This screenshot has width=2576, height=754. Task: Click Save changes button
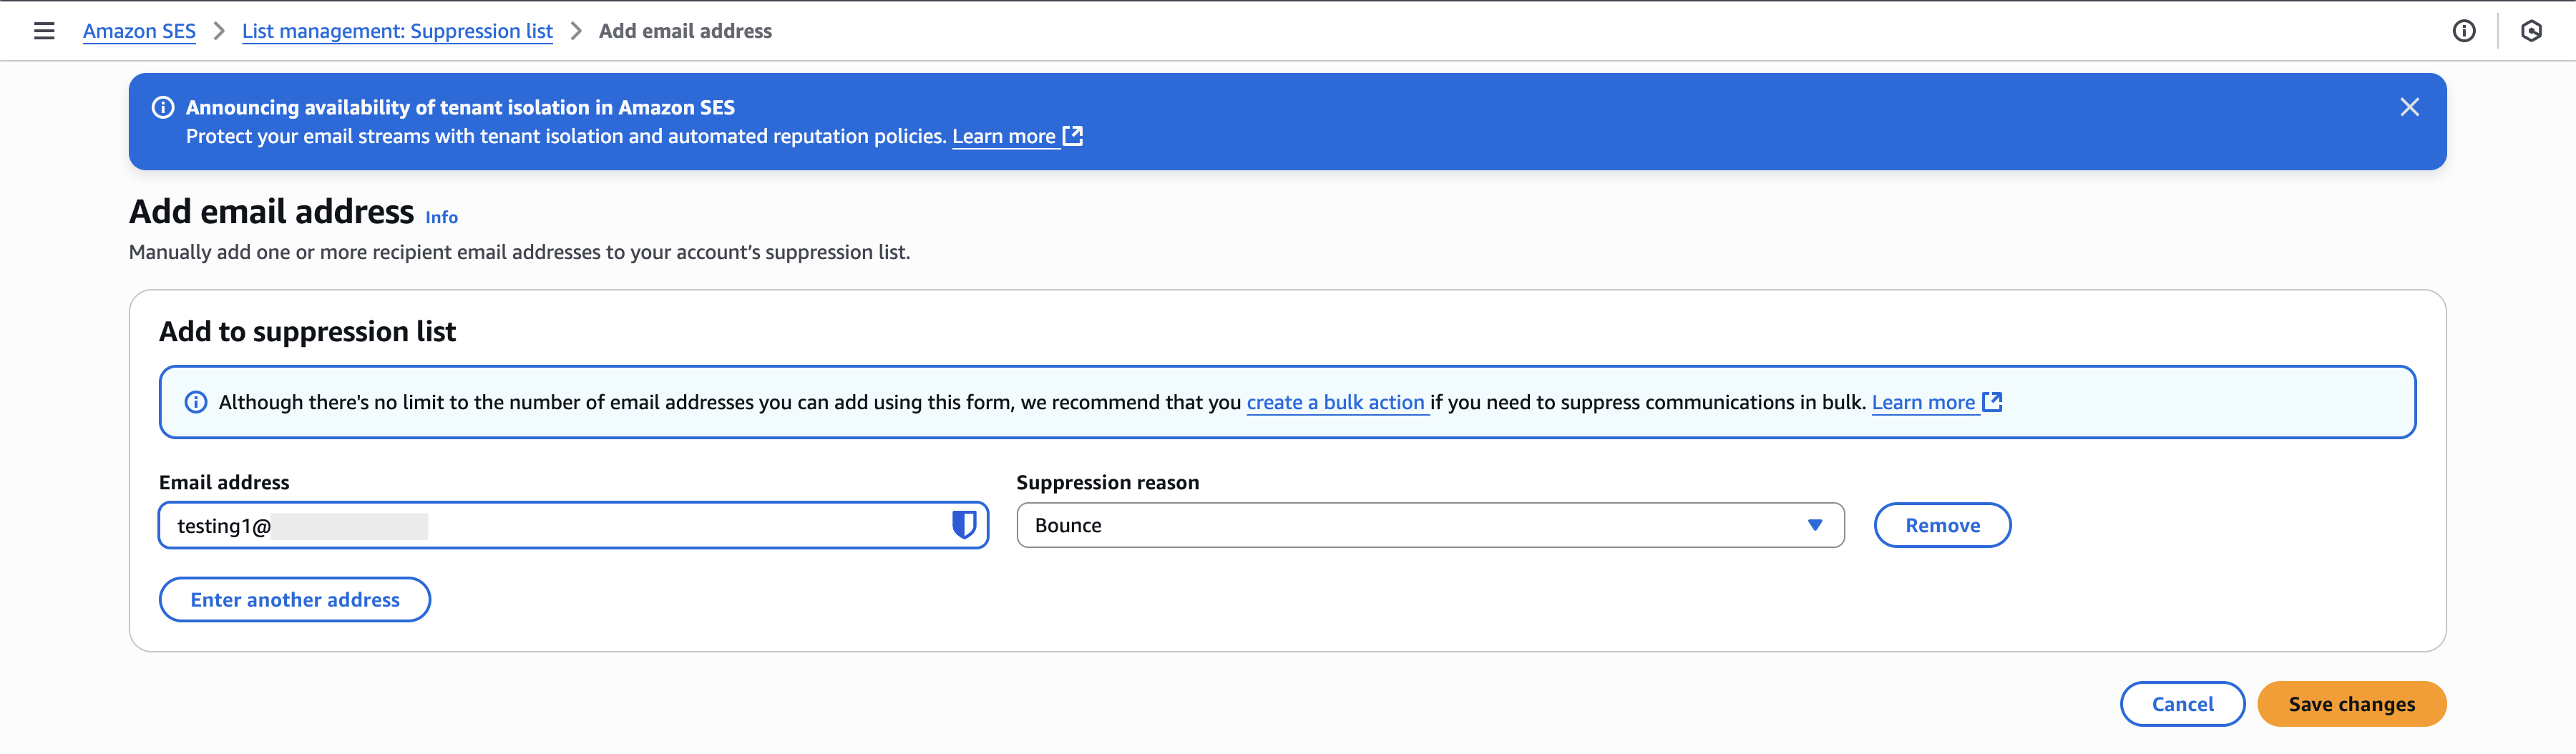tap(2351, 704)
